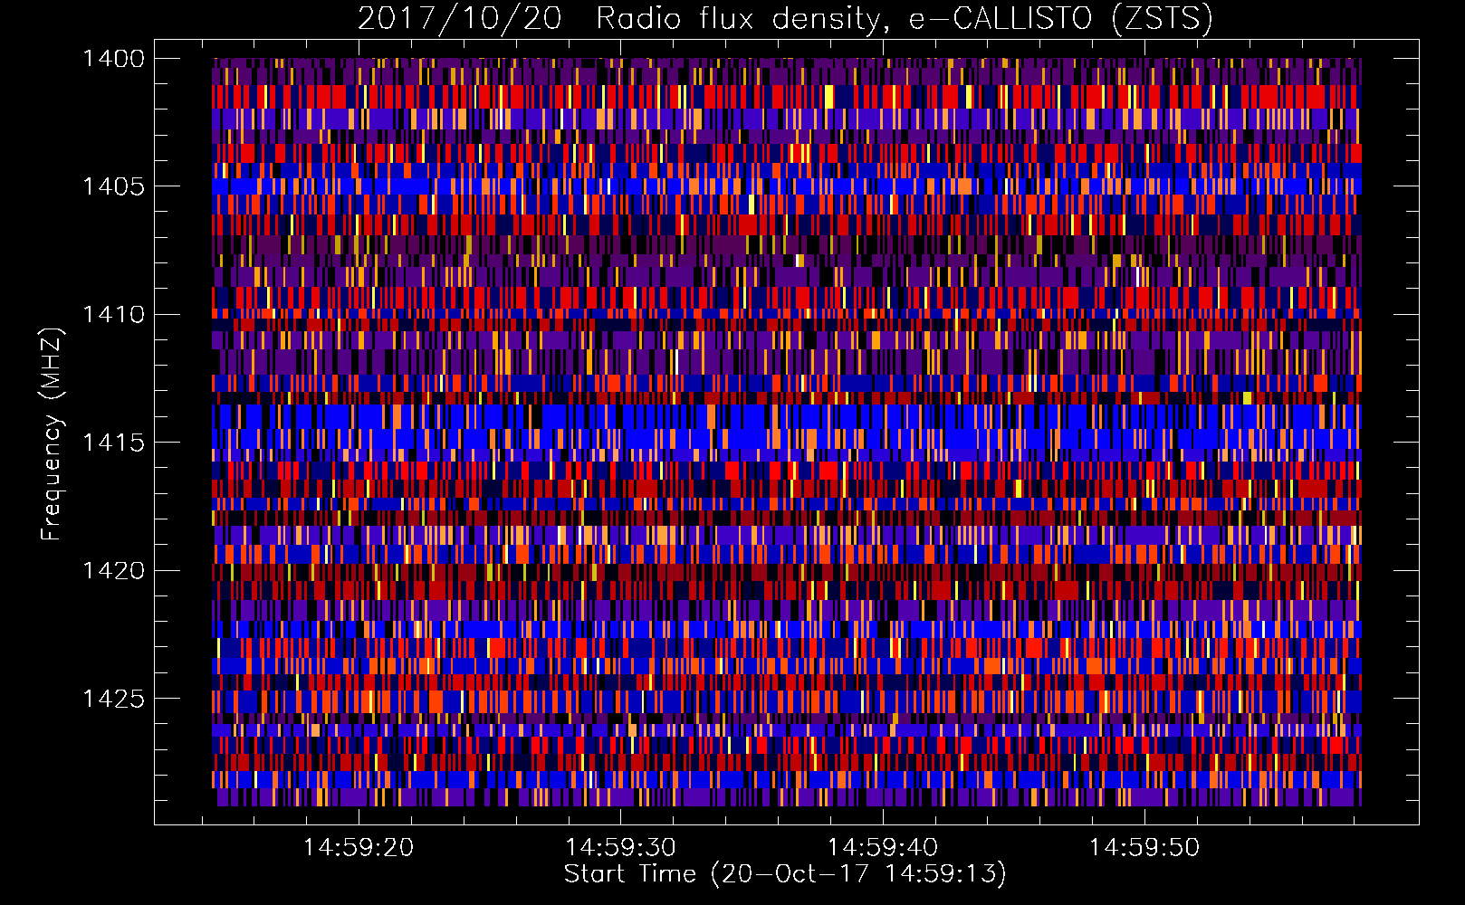Image resolution: width=1465 pixels, height=905 pixels.
Task: Select the 1400 frequency axis label
Action: 113,59
